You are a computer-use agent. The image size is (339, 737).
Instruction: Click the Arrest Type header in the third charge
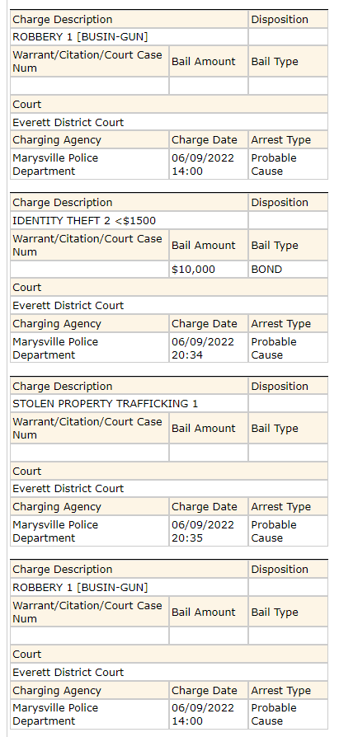pyautogui.click(x=280, y=507)
